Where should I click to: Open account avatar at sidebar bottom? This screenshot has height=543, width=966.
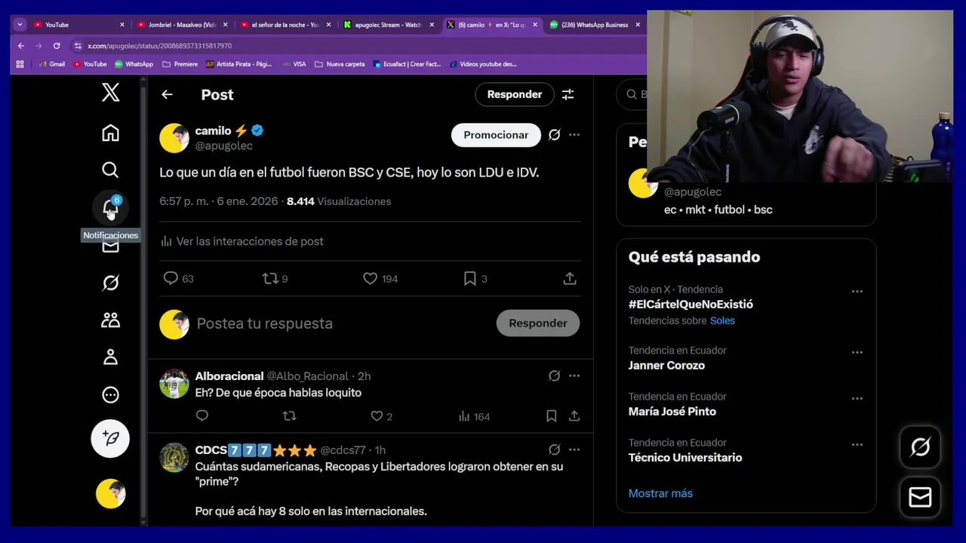coord(110,493)
